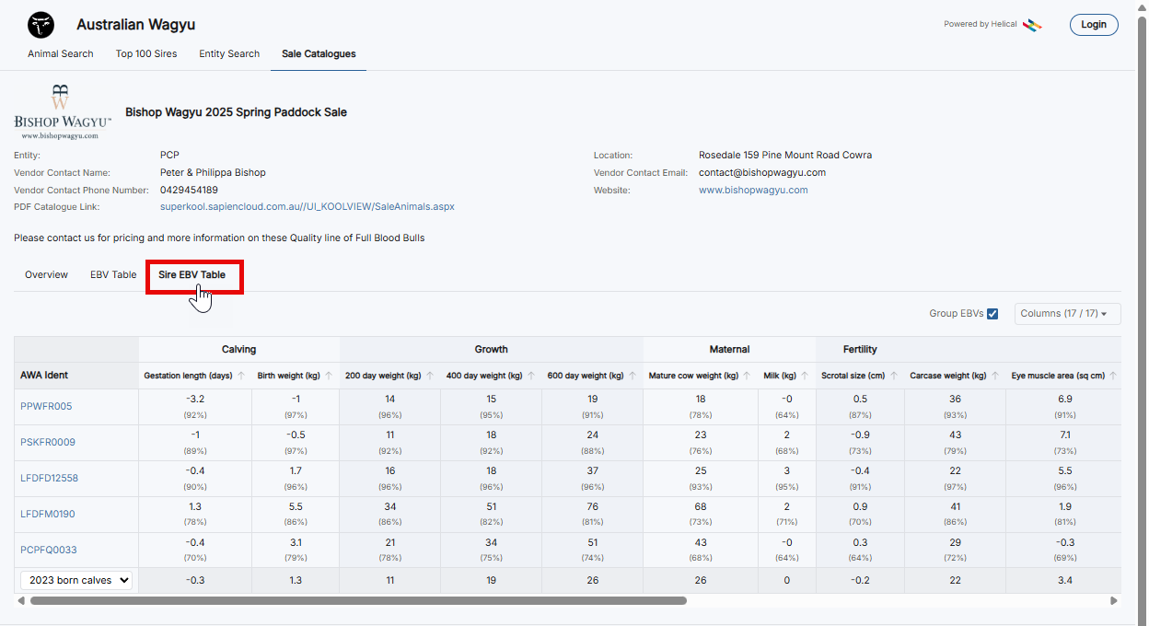Image resolution: width=1149 pixels, height=626 pixels.
Task: Sort by Gestation length arrow icon
Action: pyautogui.click(x=241, y=376)
